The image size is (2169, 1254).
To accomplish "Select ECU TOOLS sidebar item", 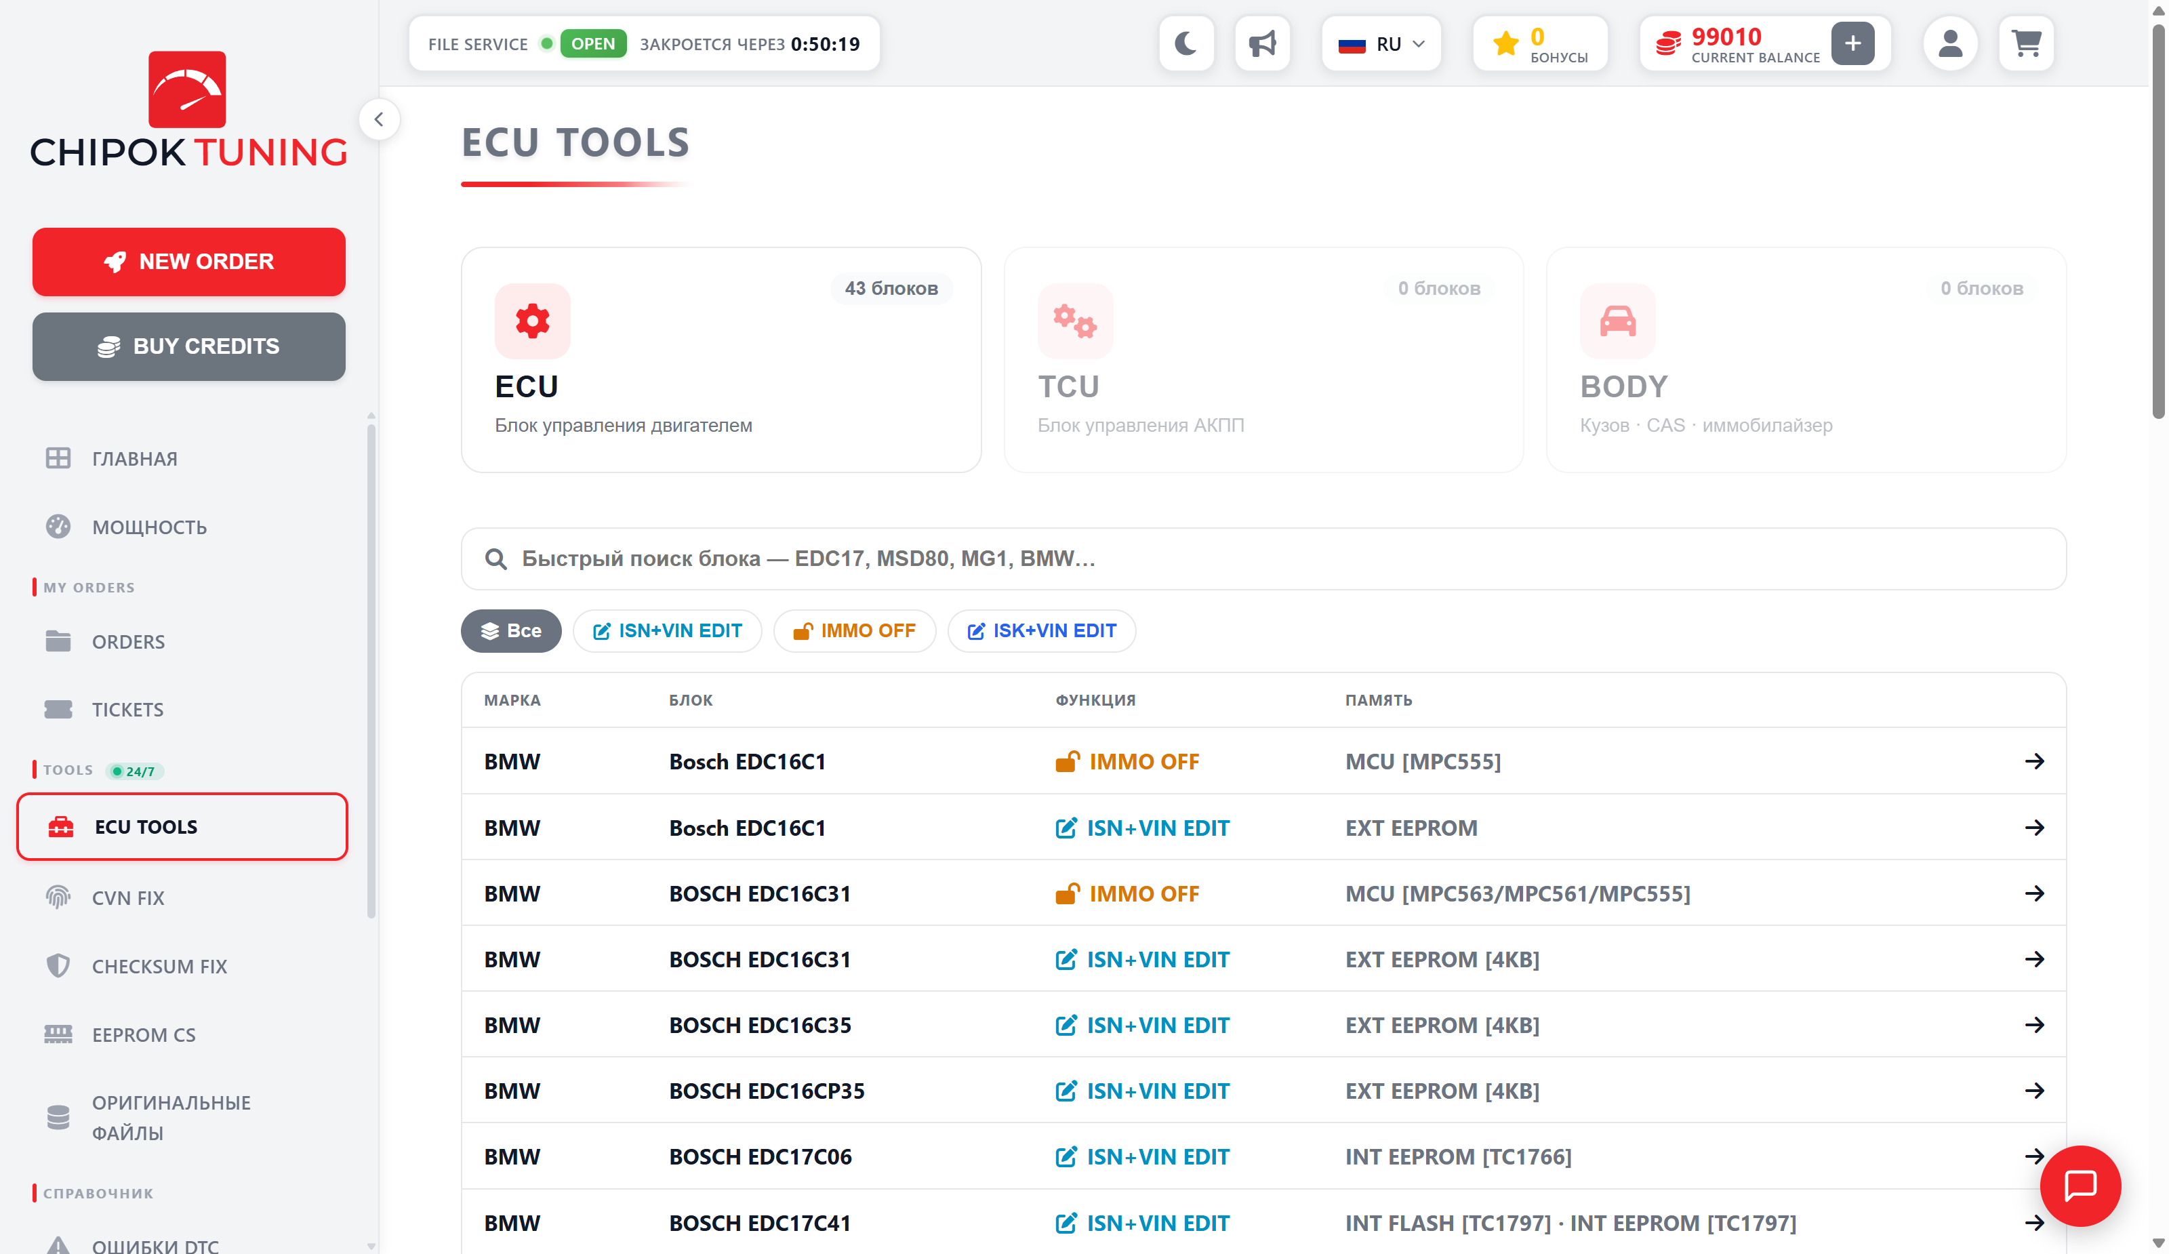I will (x=182, y=826).
